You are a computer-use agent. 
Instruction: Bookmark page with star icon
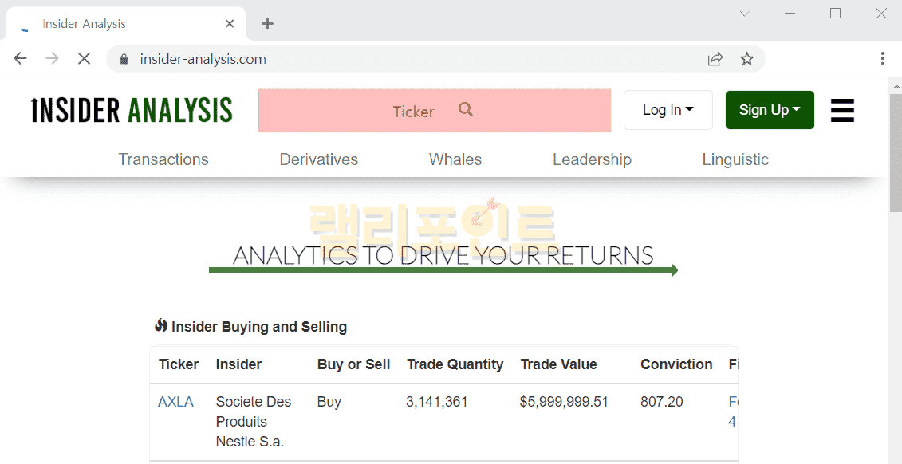[x=746, y=59]
